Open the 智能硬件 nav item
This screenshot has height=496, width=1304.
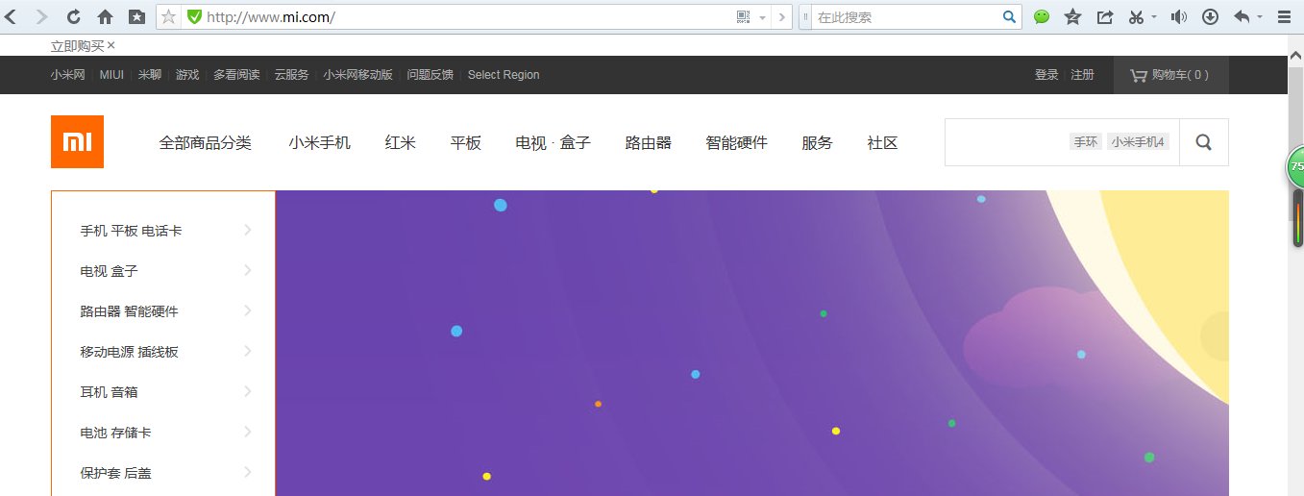(737, 142)
